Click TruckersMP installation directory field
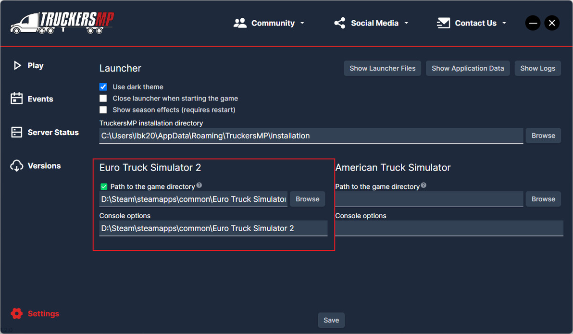This screenshot has height=334, width=573. point(311,136)
